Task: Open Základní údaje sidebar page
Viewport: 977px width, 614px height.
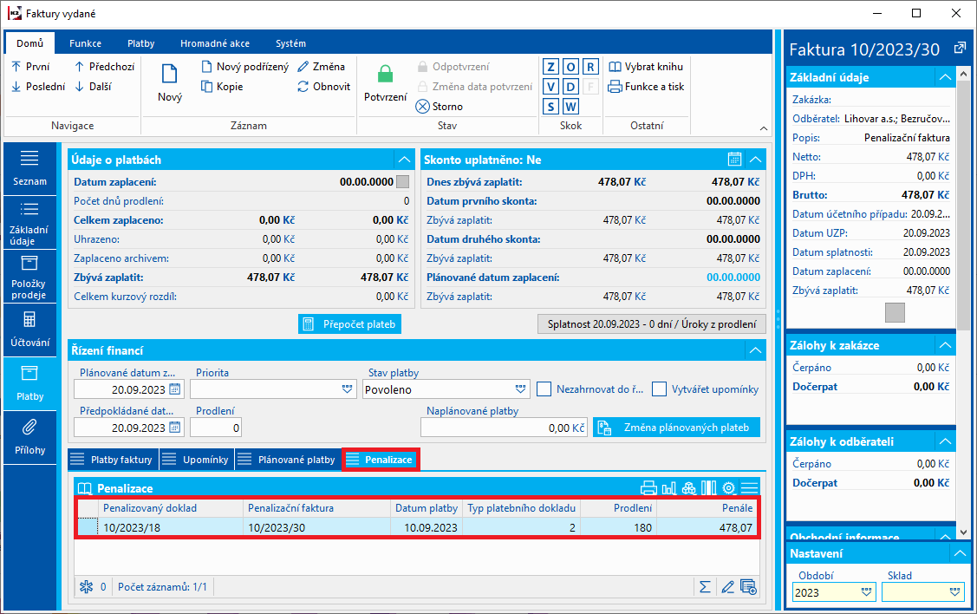Action: tap(29, 223)
